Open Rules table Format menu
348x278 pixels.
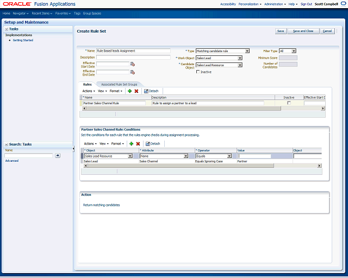point(116,91)
